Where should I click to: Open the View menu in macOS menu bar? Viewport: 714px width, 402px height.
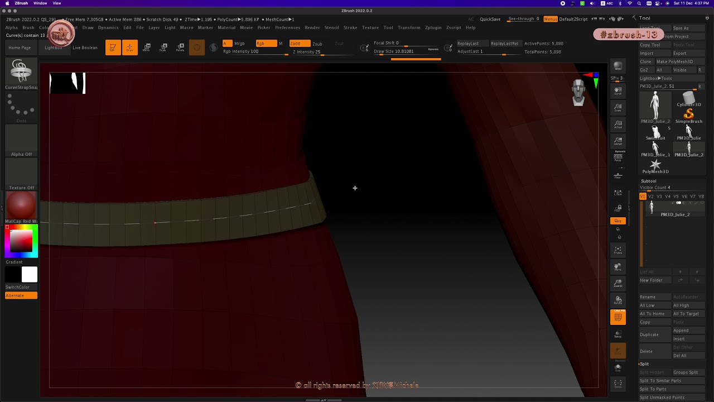point(57,3)
